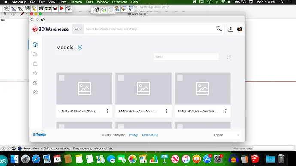Toggle the sort order A-Z icon
Image resolution: width=296 pixels, height=166 pixels.
pos(229,57)
